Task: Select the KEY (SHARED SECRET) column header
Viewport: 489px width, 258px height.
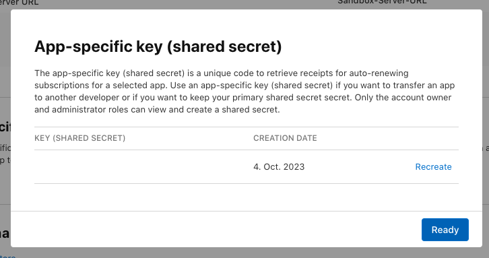Action: tap(80, 138)
